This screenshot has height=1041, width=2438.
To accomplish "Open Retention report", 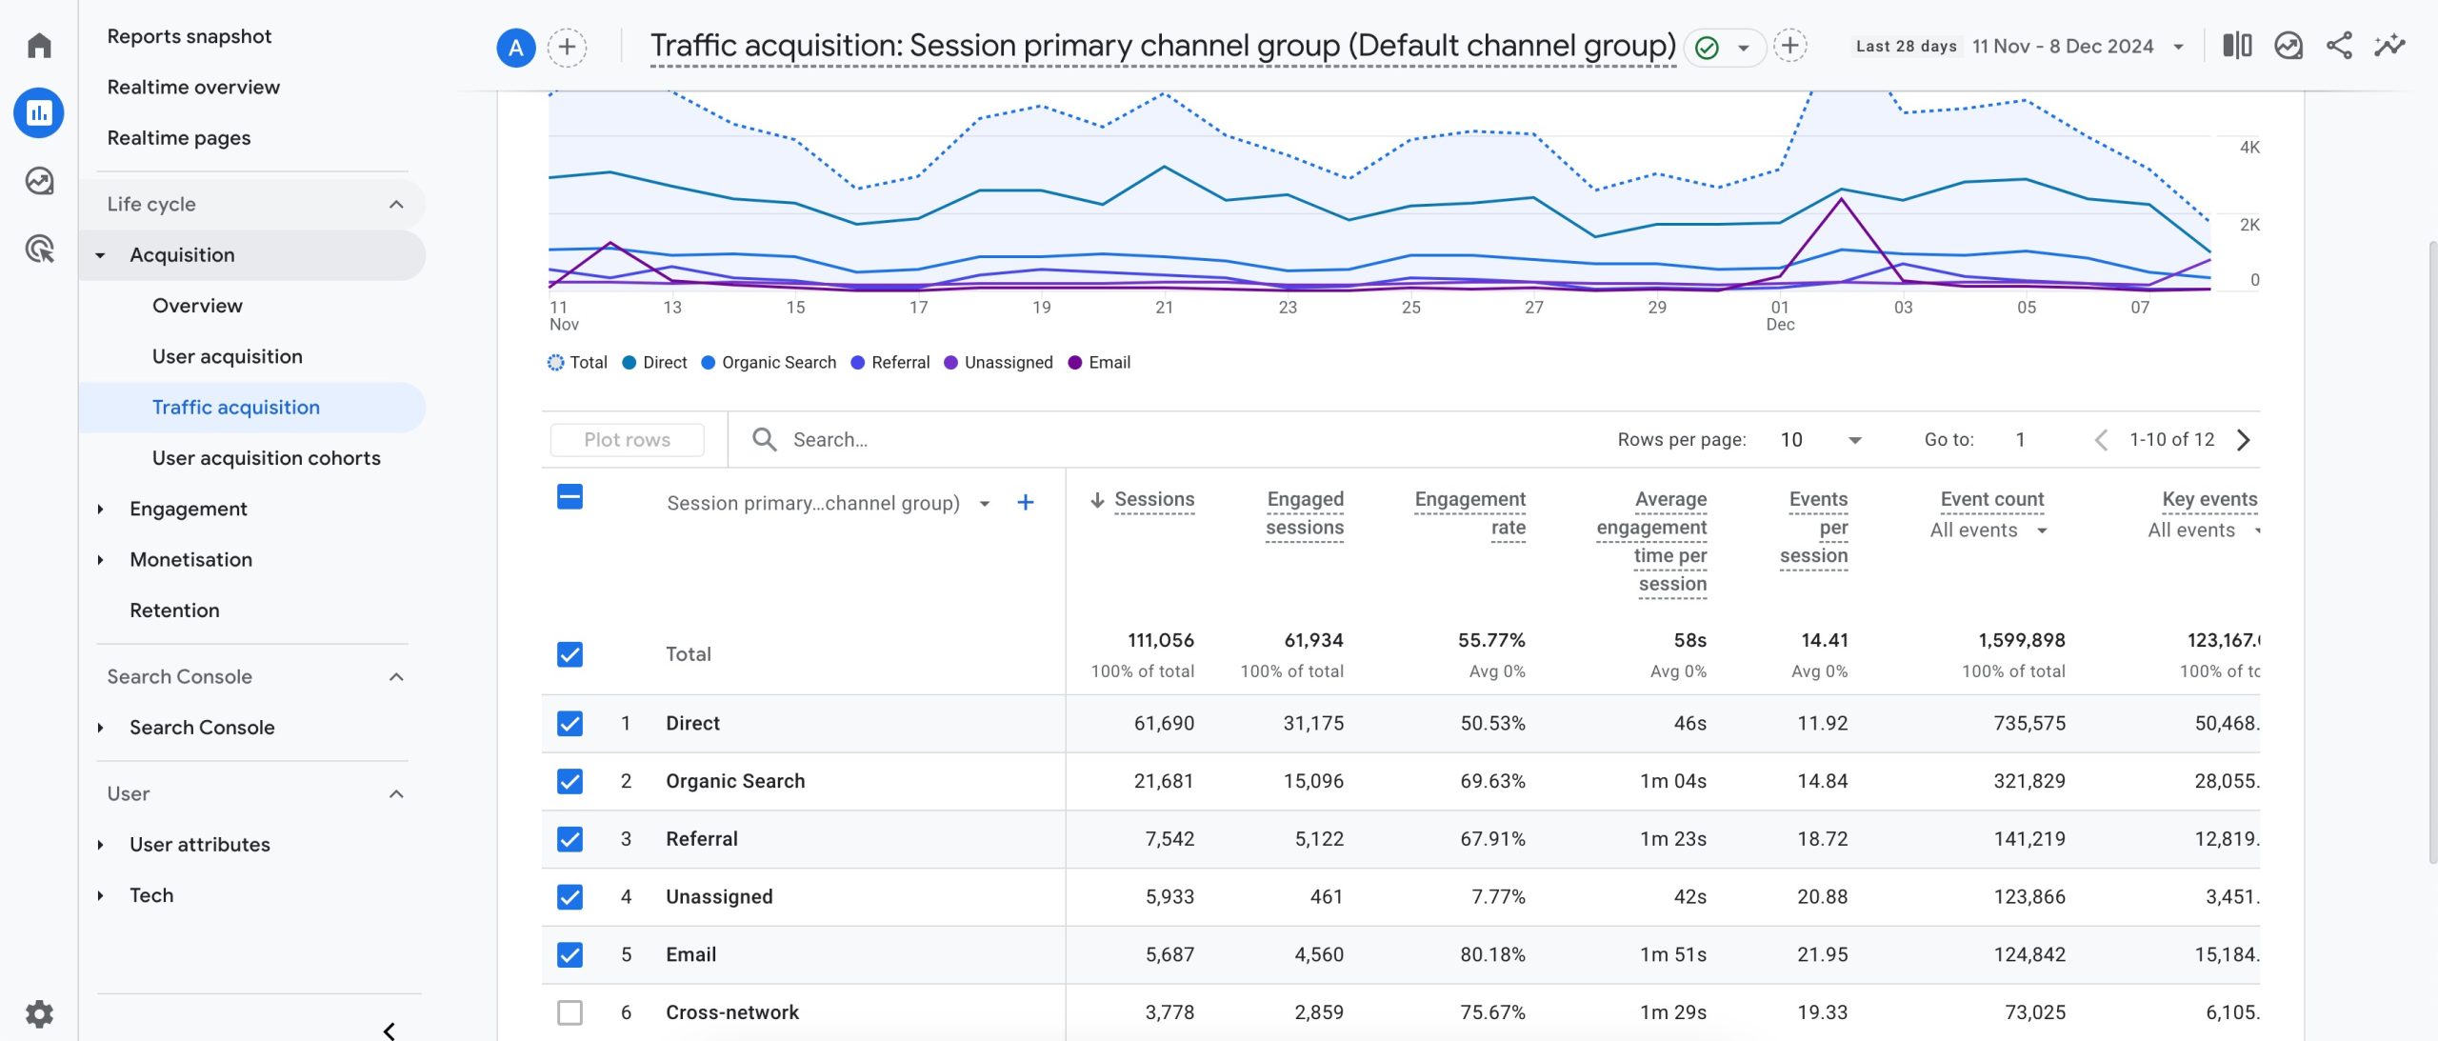I will pos(174,611).
